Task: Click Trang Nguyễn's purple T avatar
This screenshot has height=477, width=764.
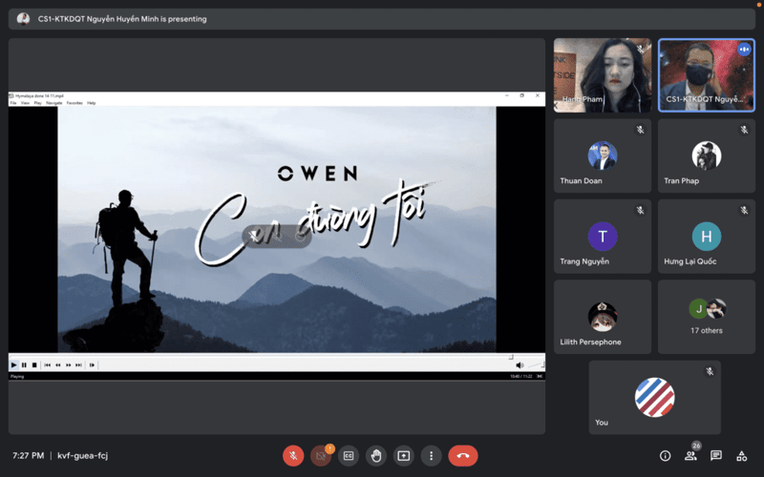Action: tap(603, 237)
